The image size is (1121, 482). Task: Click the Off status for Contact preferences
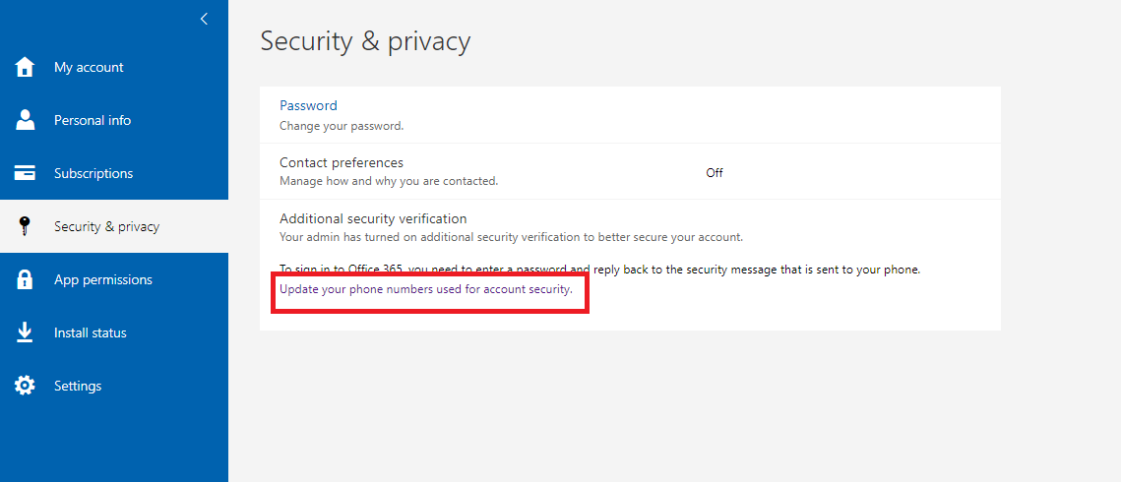715,172
